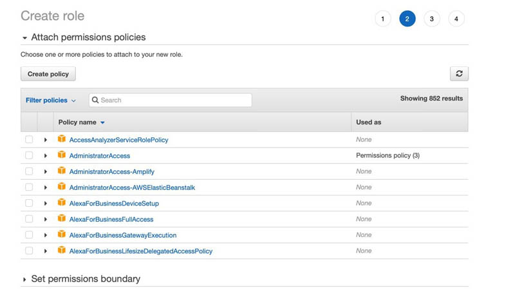Open the AccessAnalyzerServiceRolePolicy link
This screenshot has width=515, height=297.
pyautogui.click(x=118, y=140)
